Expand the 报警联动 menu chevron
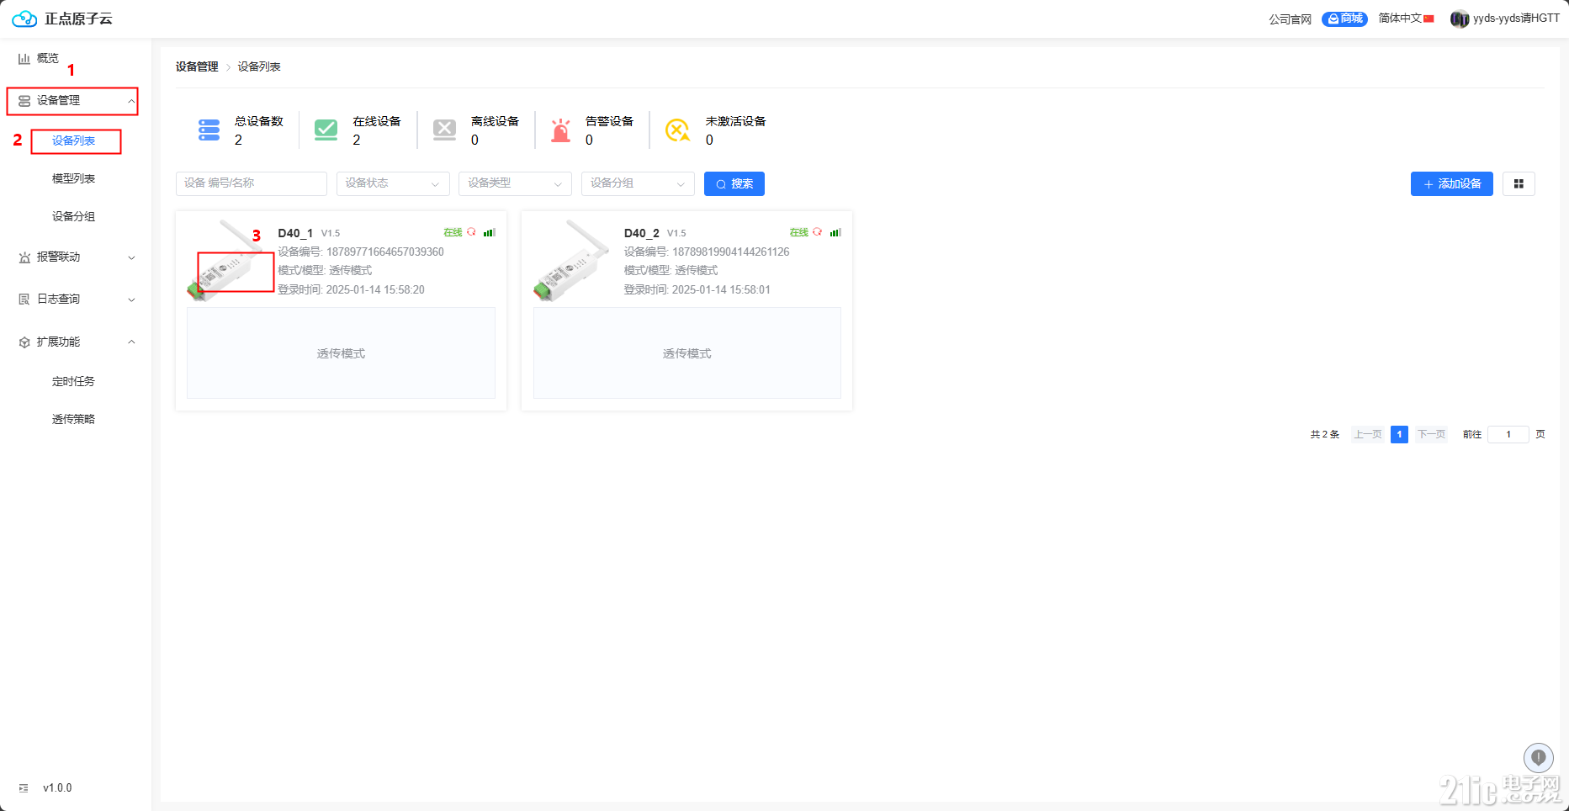This screenshot has width=1569, height=811. [x=131, y=257]
